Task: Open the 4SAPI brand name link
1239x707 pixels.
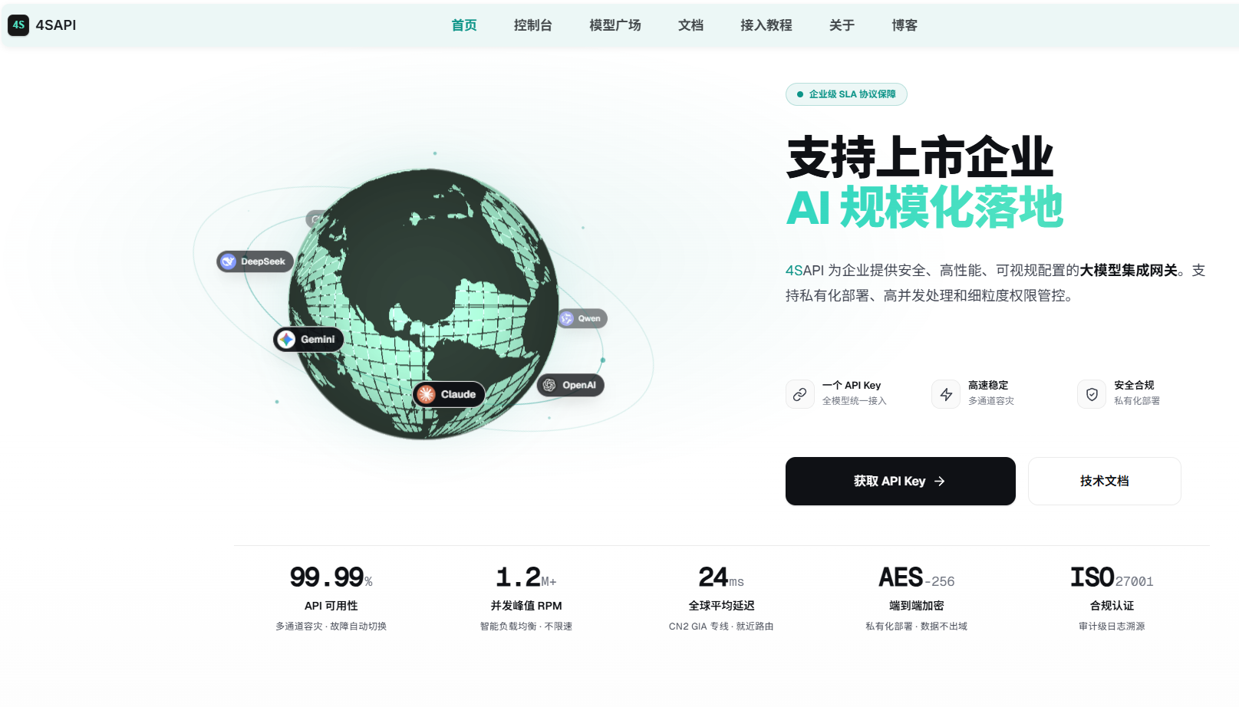Action: [x=56, y=25]
